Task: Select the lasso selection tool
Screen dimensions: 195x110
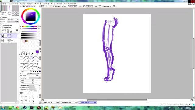Action: tap(24, 52)
